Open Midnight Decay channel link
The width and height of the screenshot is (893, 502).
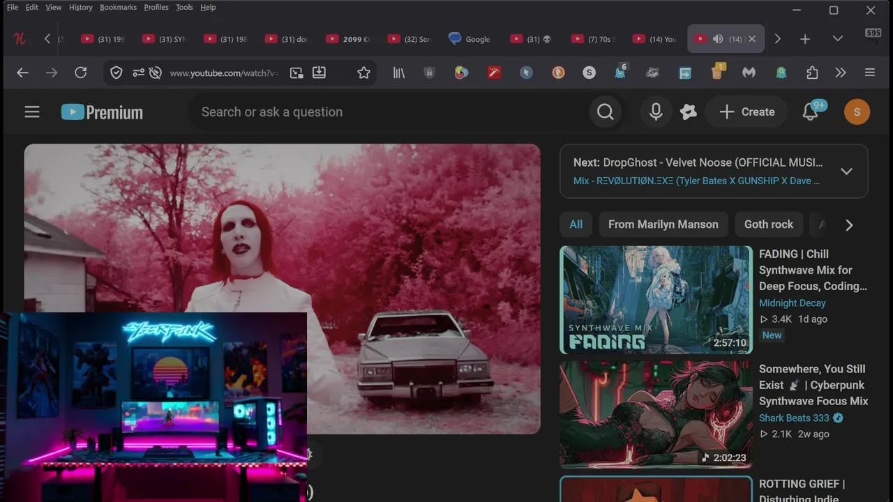(x=793, y=303)
